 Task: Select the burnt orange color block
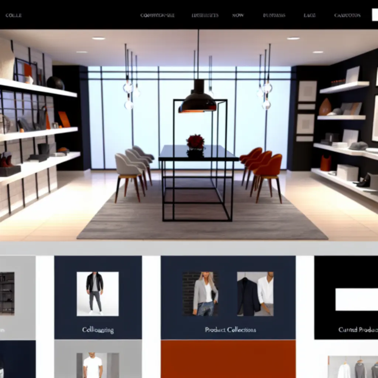pyautogui.click(x=228, y=359)
